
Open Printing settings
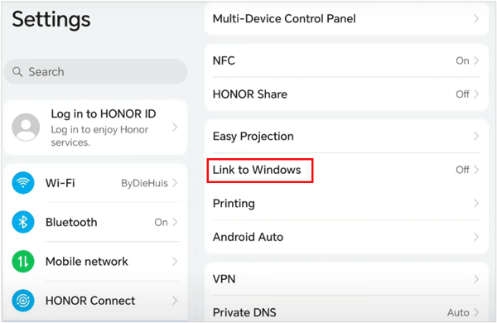pos(346,203)
